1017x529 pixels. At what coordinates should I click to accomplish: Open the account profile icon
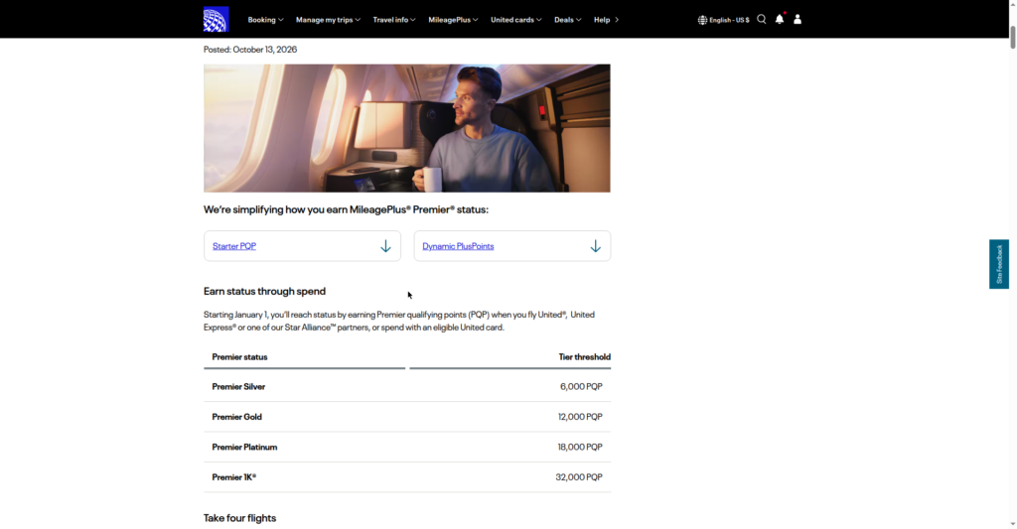point(798,20)
